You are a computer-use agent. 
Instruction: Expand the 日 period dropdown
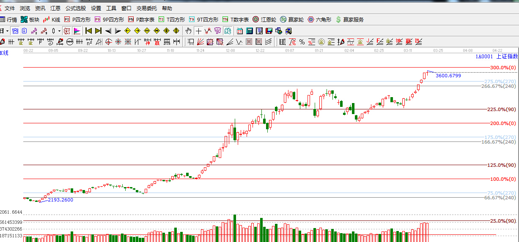point(7,31)
